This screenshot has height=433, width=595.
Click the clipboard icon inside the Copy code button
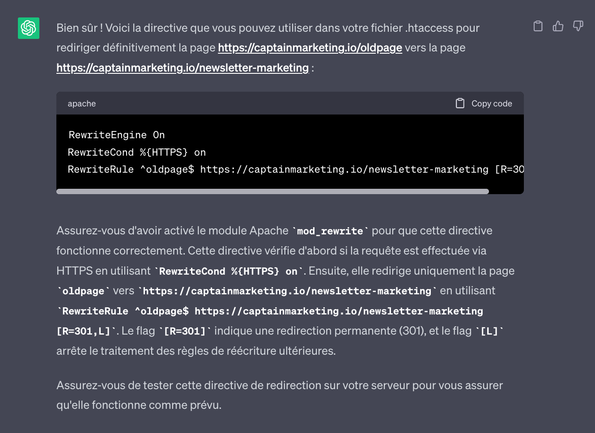coord(460,103)
